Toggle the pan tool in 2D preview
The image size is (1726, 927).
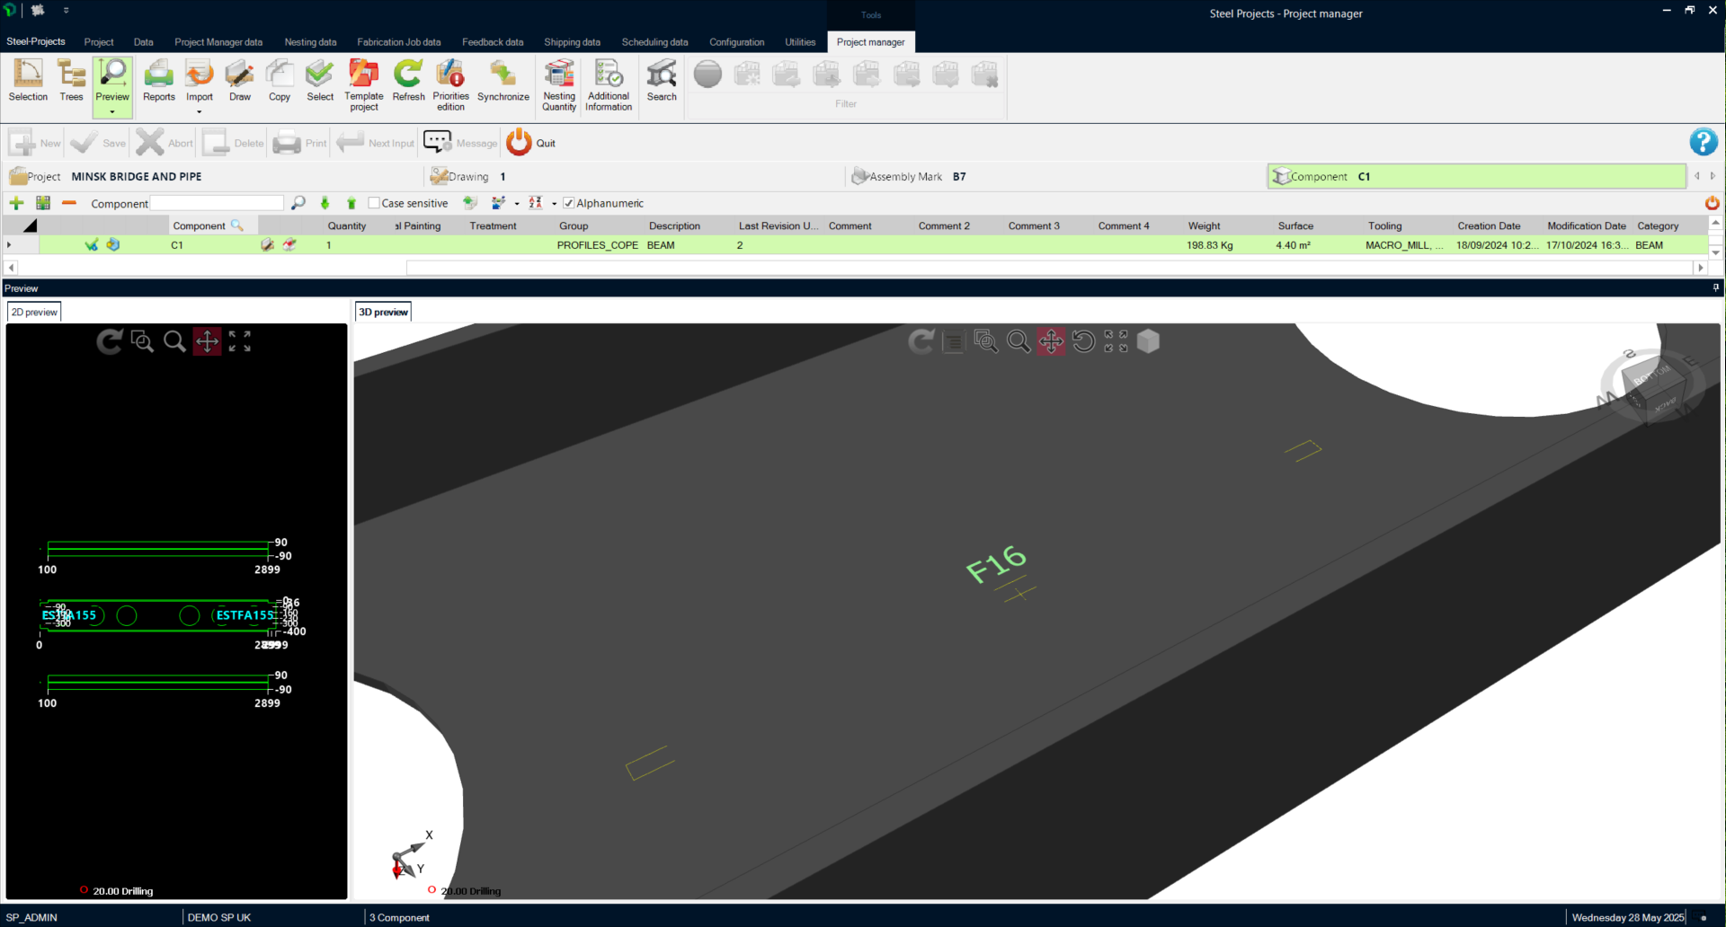(x=207, y=341)
